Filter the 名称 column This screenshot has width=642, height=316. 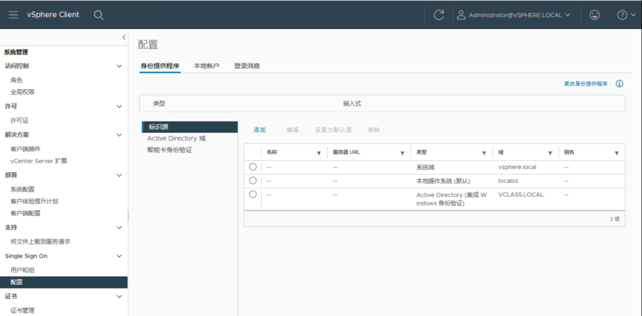(319, 153)
